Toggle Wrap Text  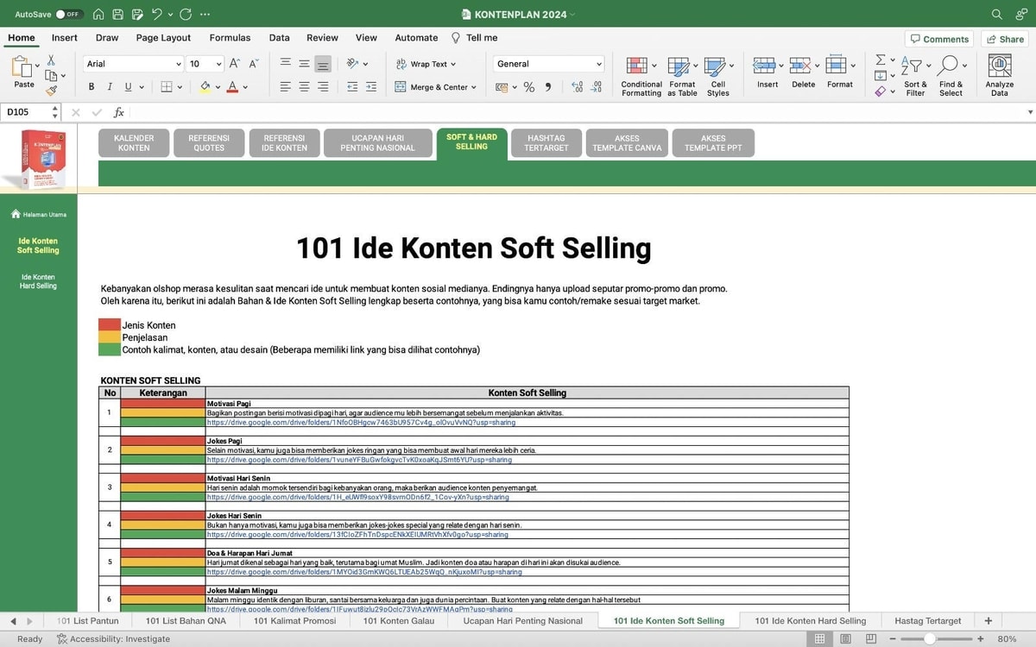point(426,64)
